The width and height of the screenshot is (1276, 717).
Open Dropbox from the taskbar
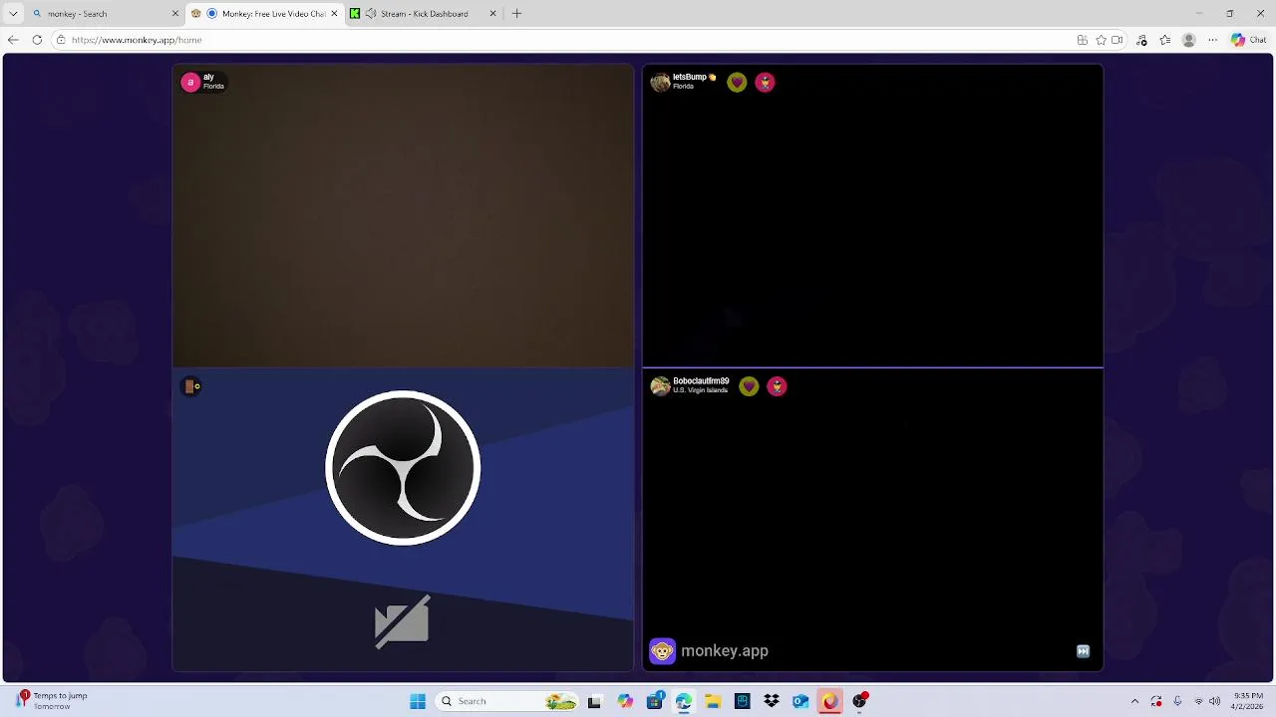pos(772,701)
